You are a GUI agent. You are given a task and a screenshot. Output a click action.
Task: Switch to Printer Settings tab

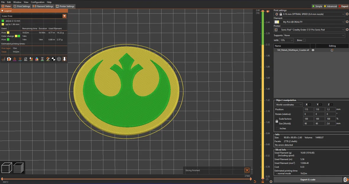click(x=65, y=6)
